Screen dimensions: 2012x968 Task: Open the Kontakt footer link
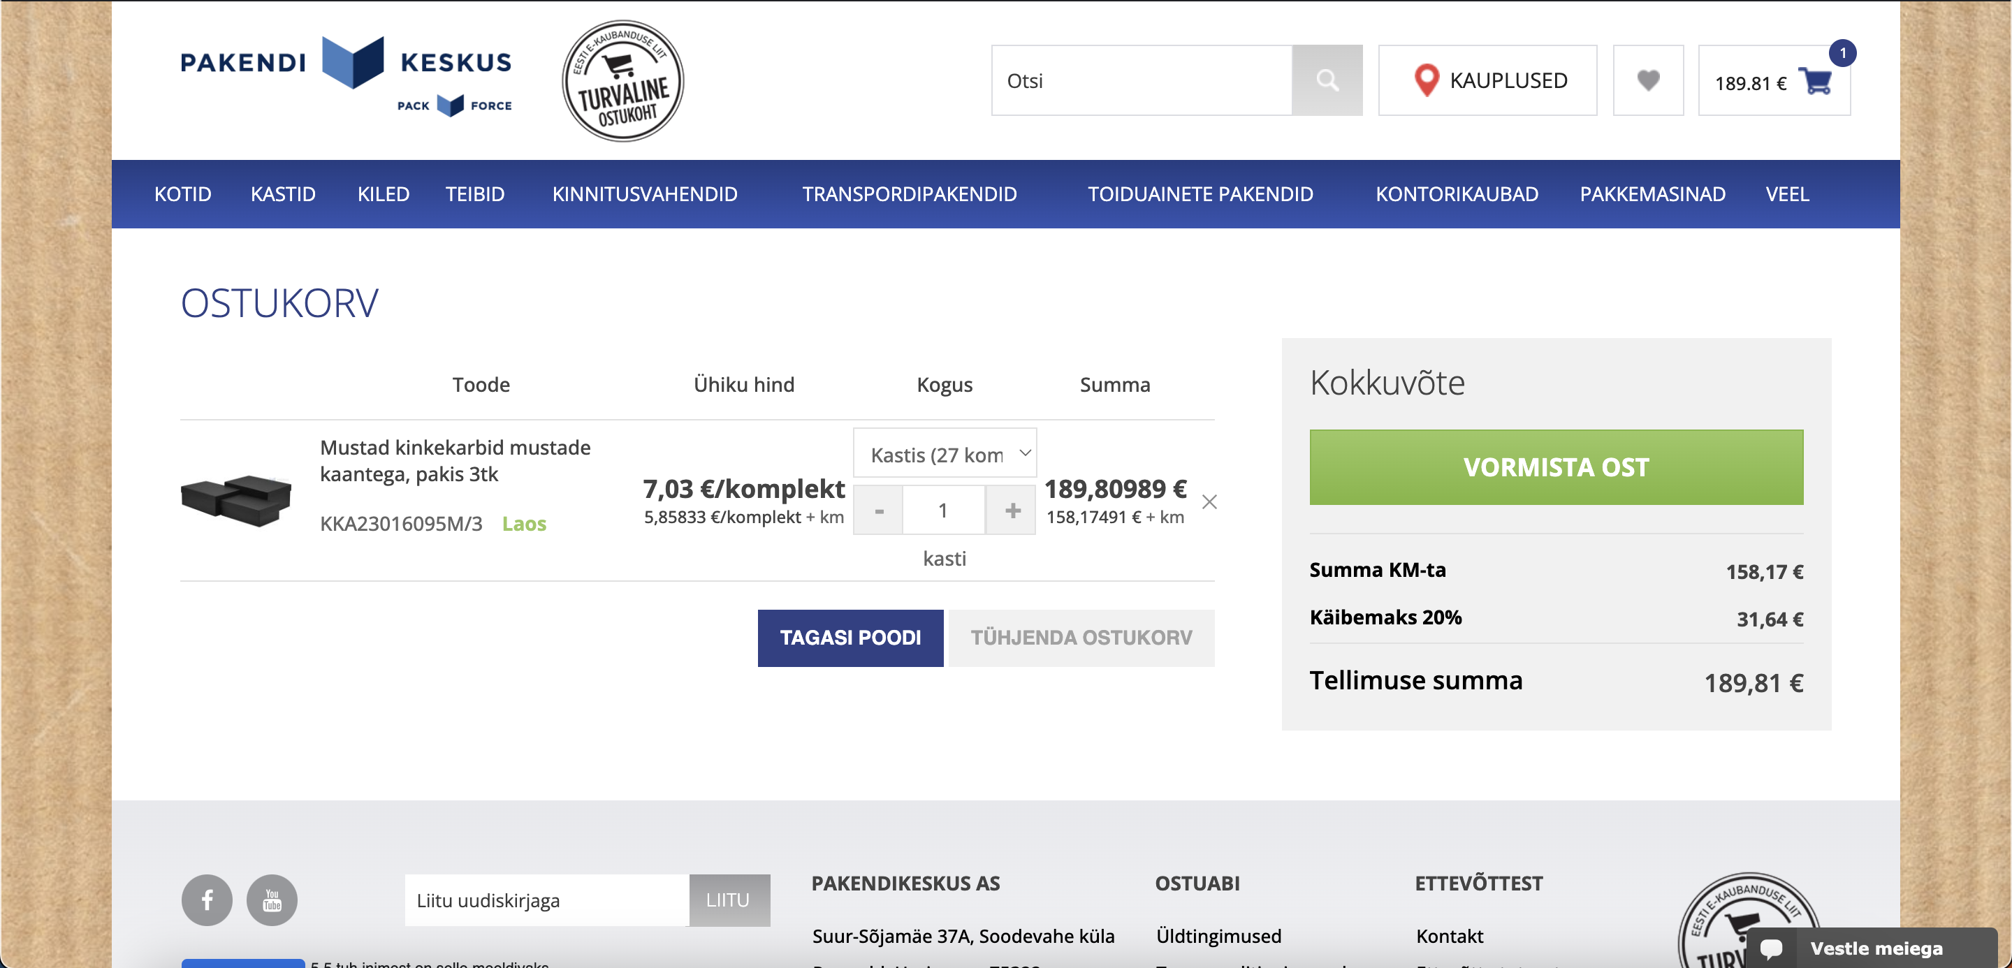pos(1450,936)
